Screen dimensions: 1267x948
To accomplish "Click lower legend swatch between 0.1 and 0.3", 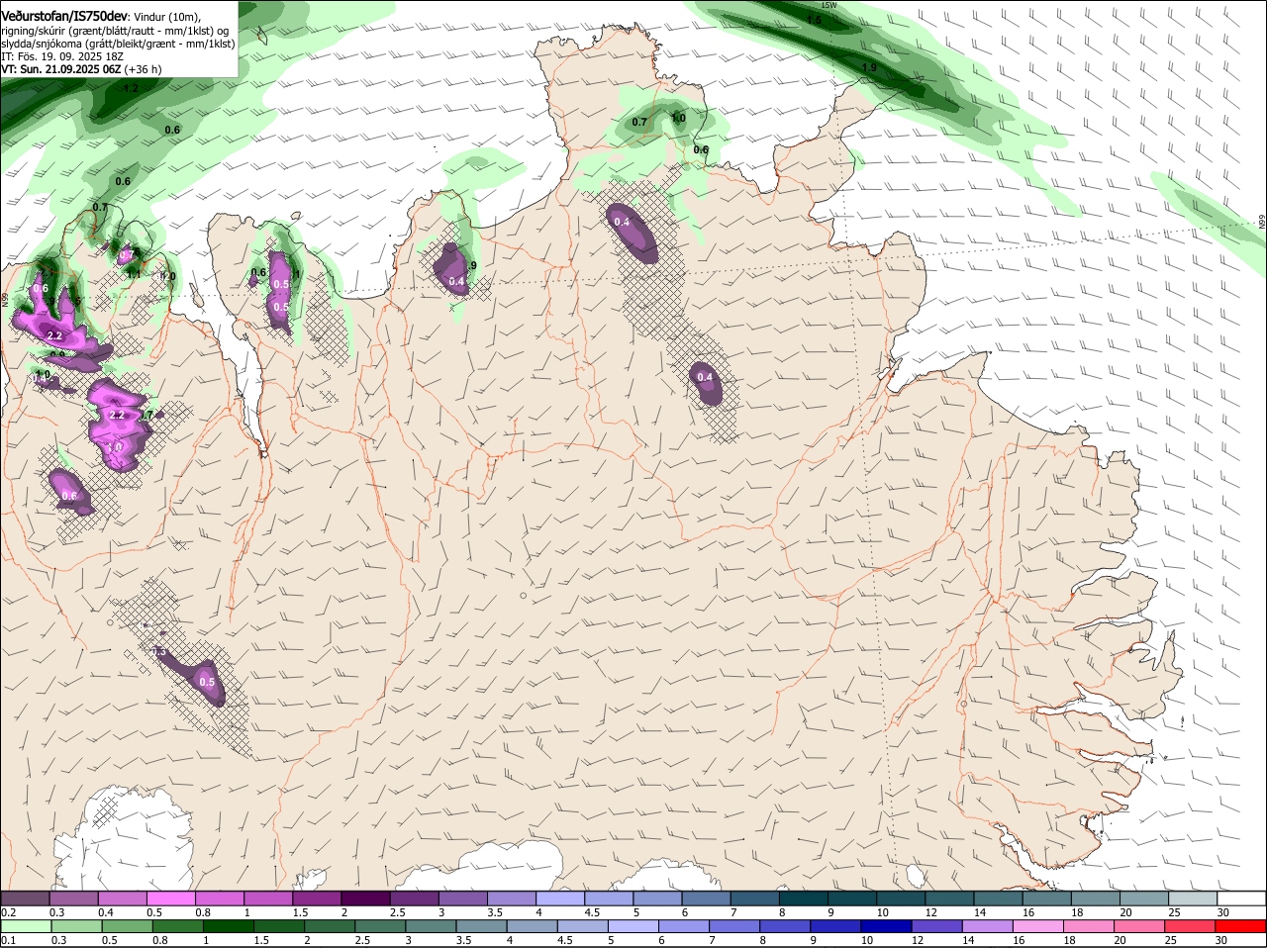I will [26, 926].
